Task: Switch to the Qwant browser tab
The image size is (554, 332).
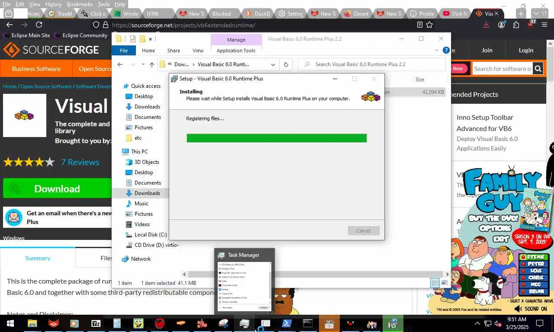Action: [357, 13]
